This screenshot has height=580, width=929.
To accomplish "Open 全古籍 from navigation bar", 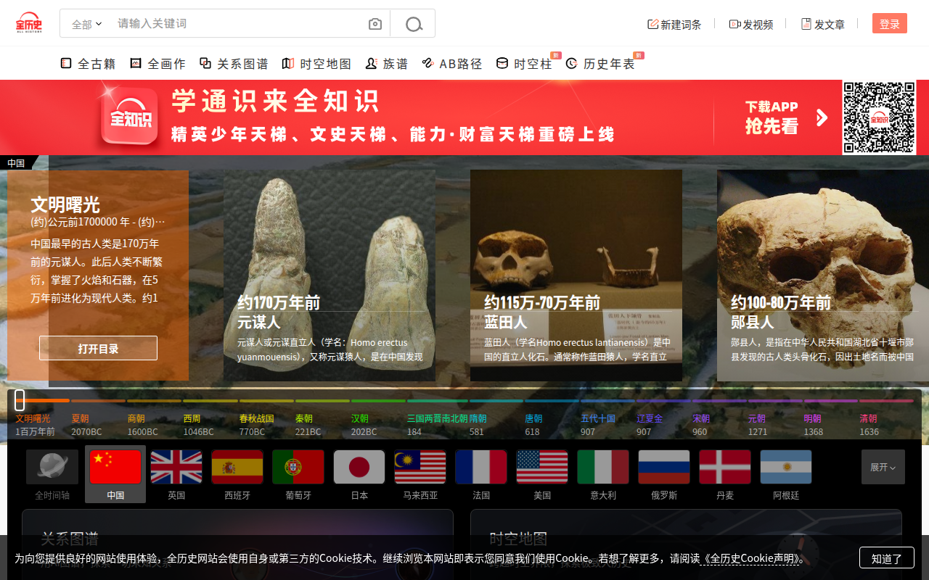I will point(88,64).
